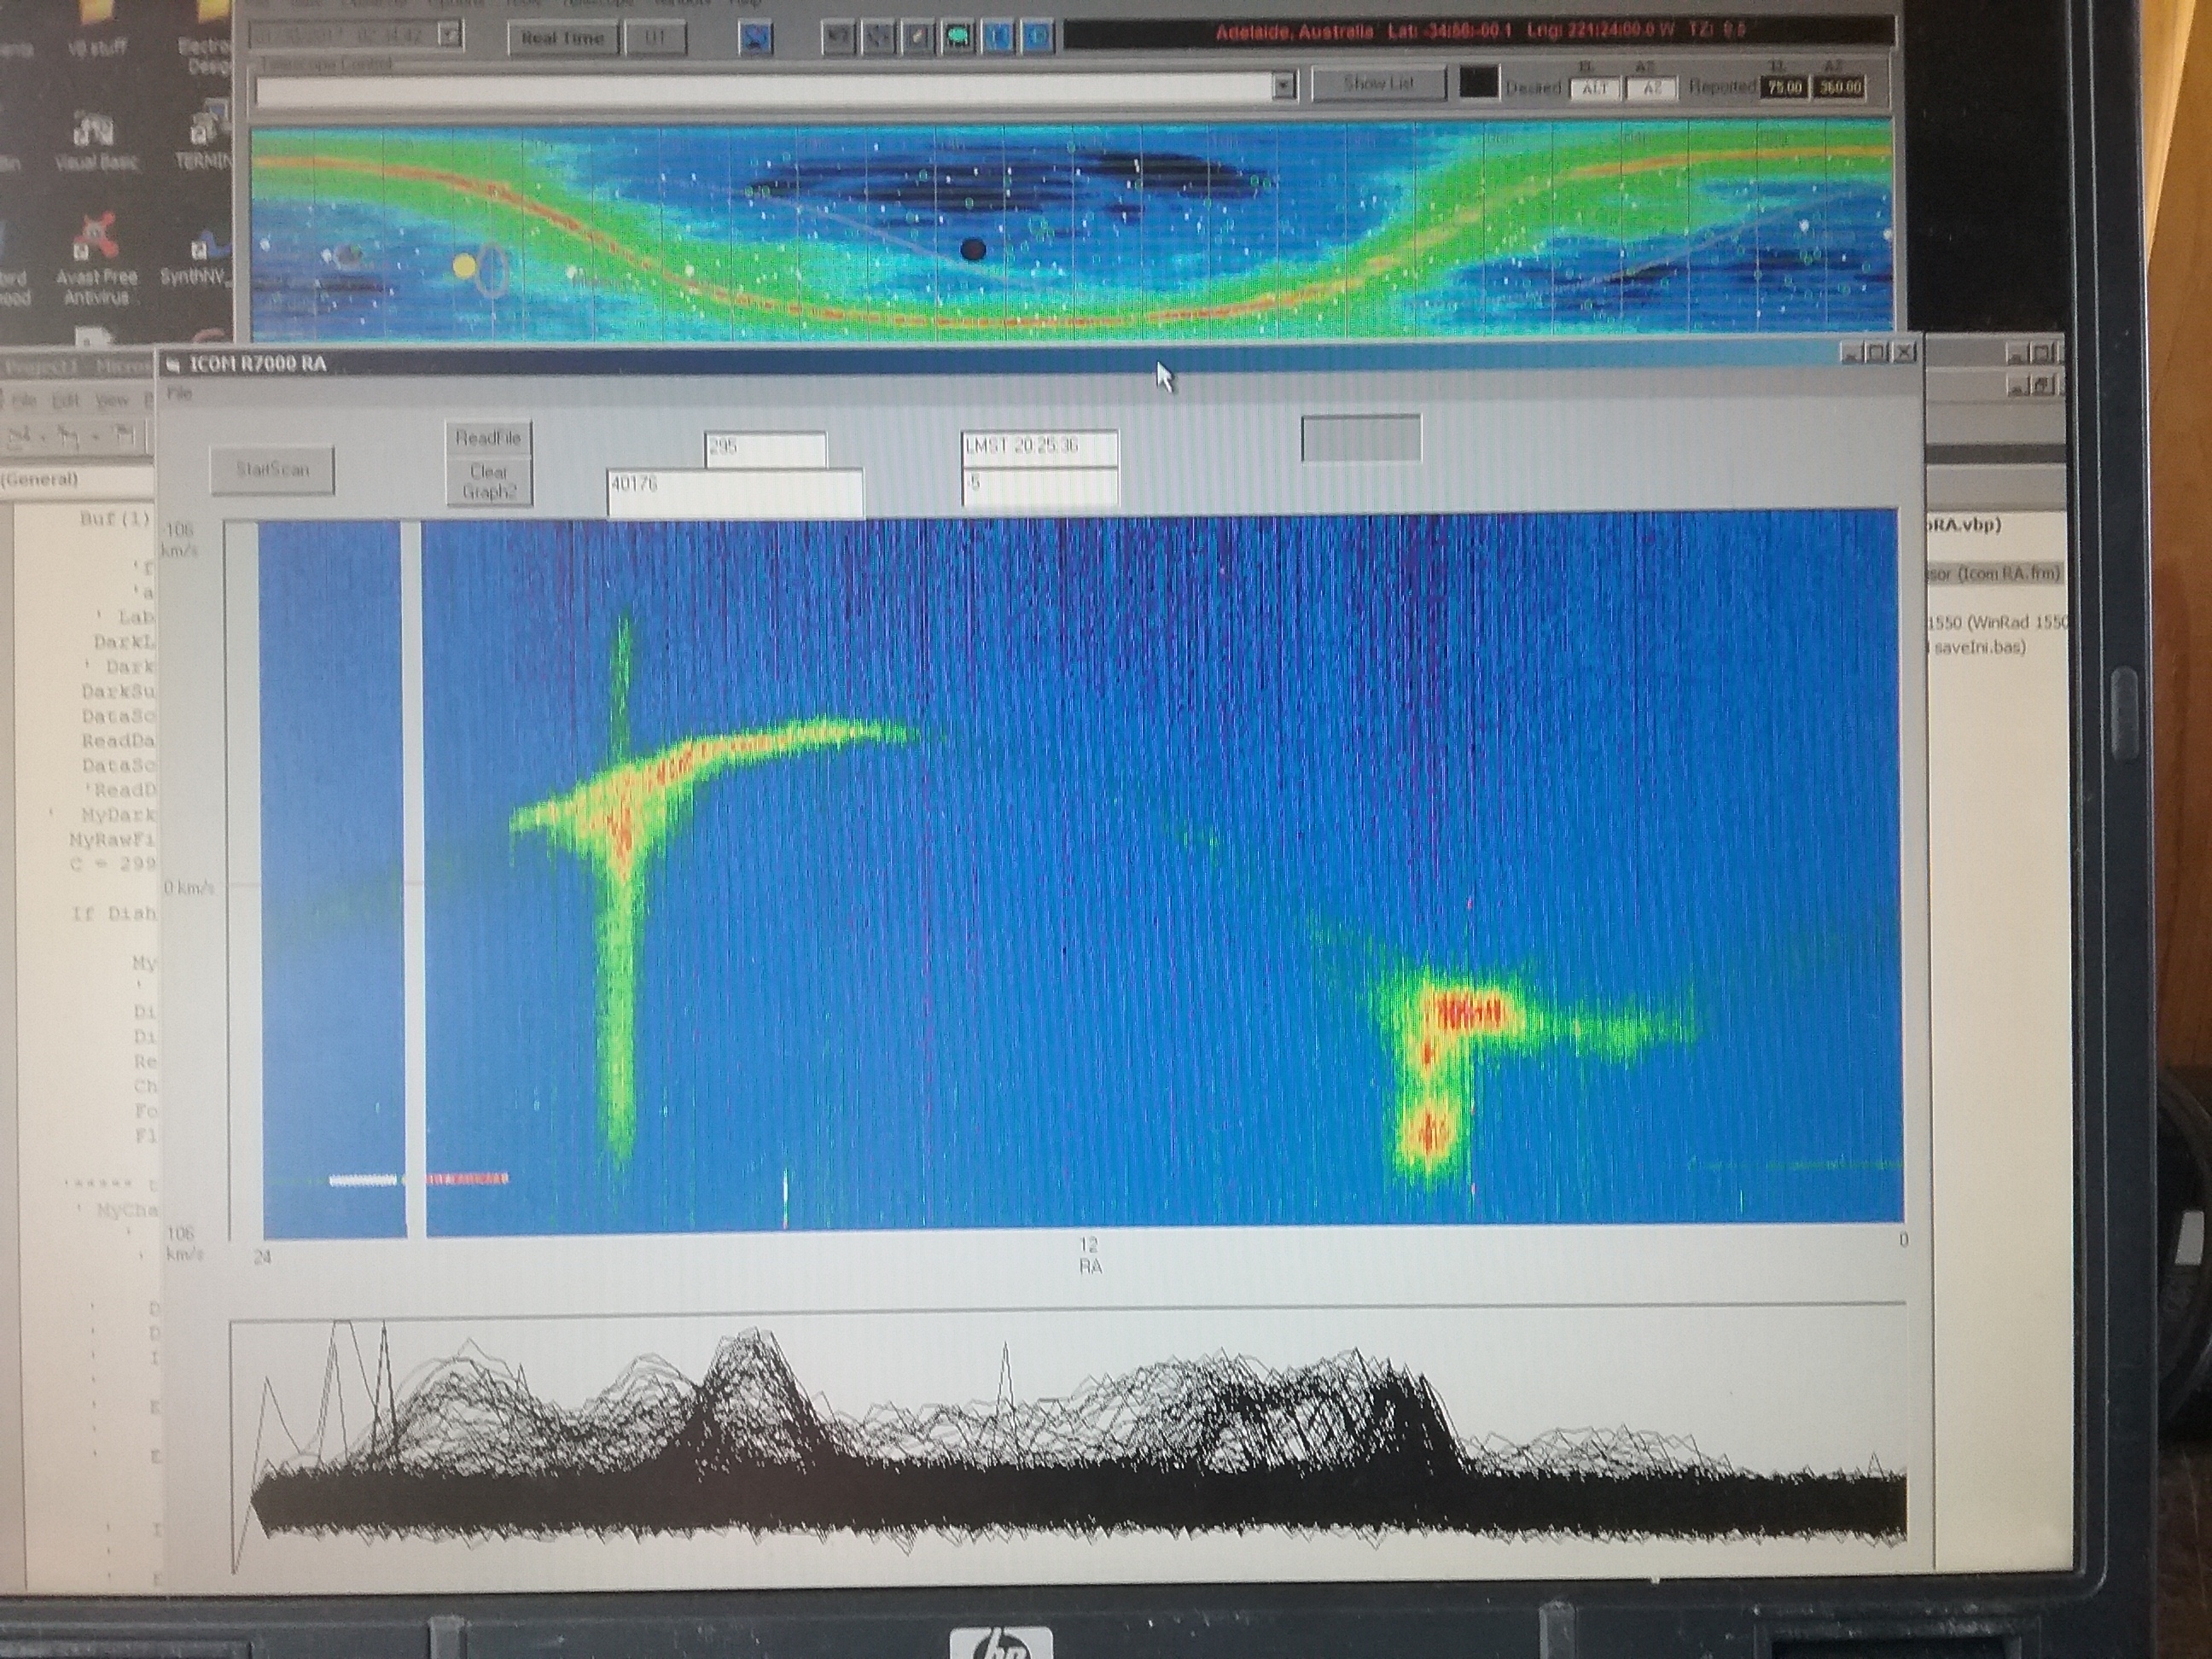The image size is (2212, 1659).
Task: Open the File menu in ICOM R7000 RA
Action: (179, 394)
